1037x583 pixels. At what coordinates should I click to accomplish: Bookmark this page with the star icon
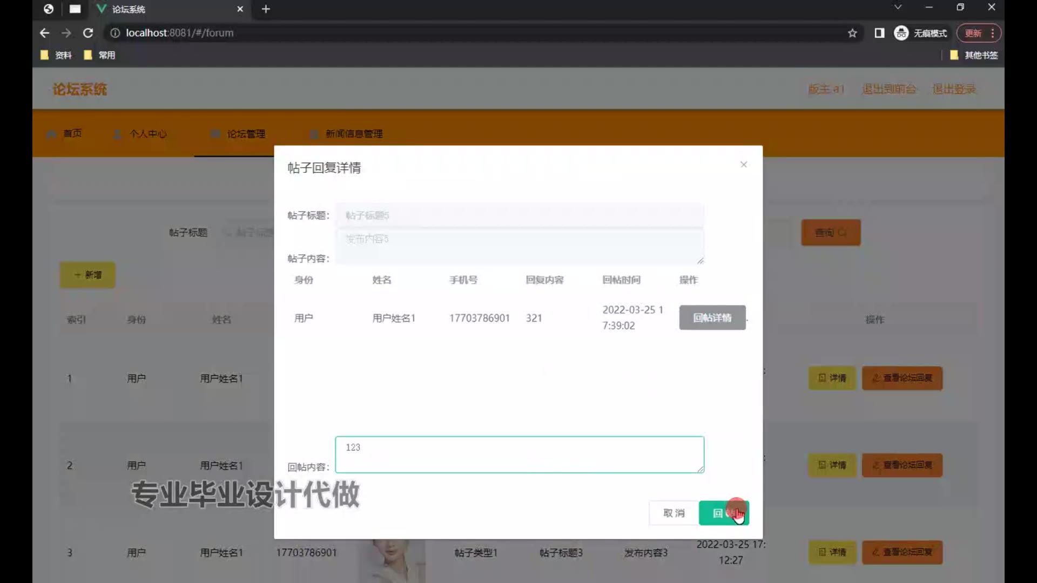[x=852, y=33]
